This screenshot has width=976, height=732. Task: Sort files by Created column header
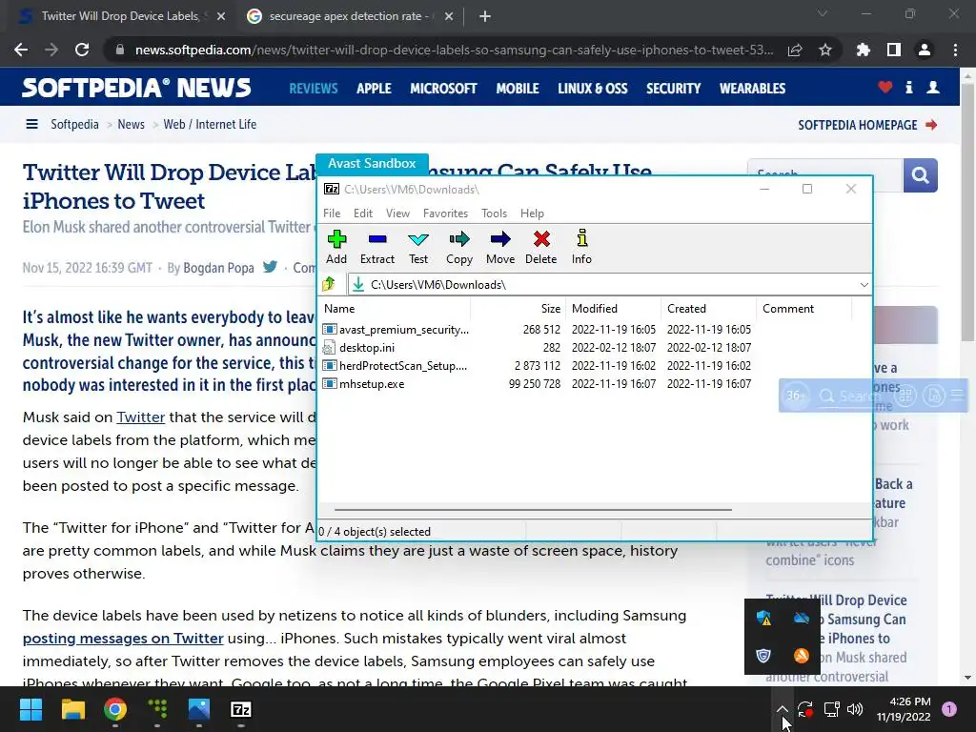click(708, 308)
